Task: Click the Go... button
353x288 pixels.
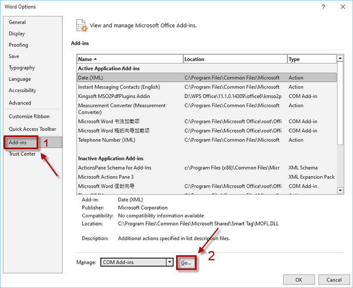Action: 186,263
